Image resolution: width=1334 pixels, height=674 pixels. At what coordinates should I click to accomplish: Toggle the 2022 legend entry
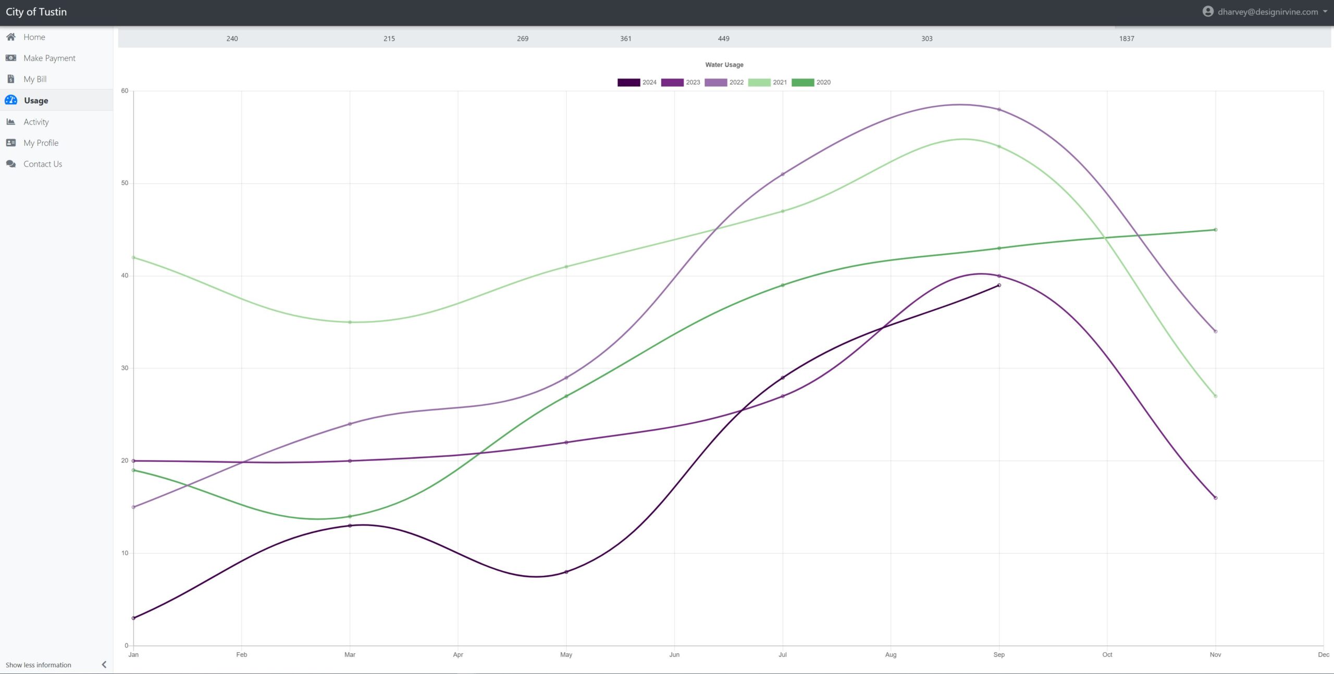[716, 82]
